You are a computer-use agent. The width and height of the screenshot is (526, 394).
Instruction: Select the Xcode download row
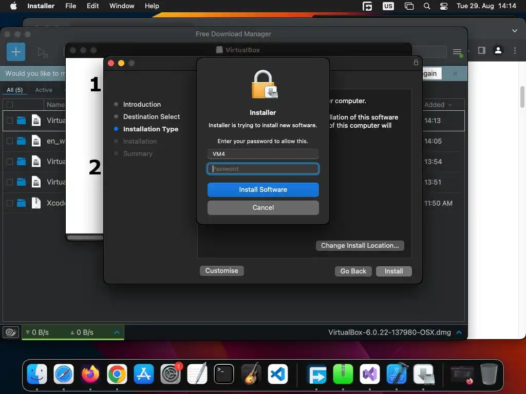click(x=234, y=203)
